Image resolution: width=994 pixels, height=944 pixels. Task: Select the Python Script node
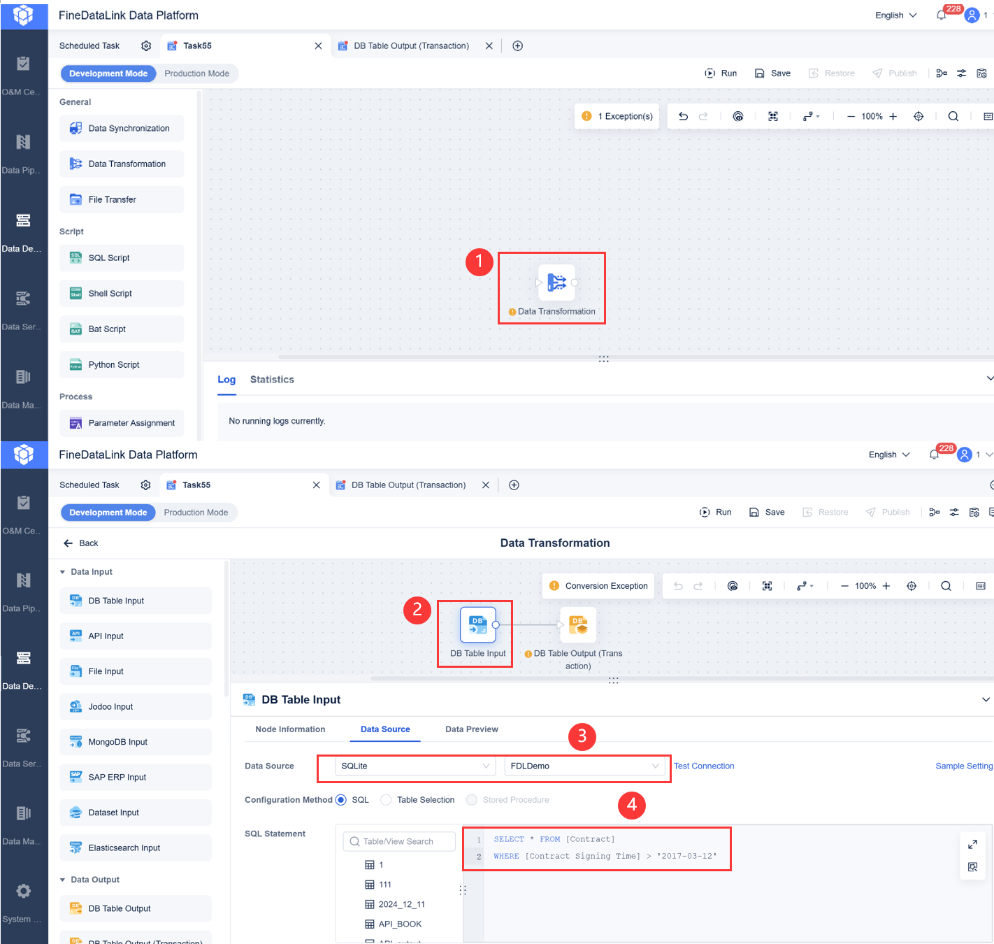[x=122, y=365]
